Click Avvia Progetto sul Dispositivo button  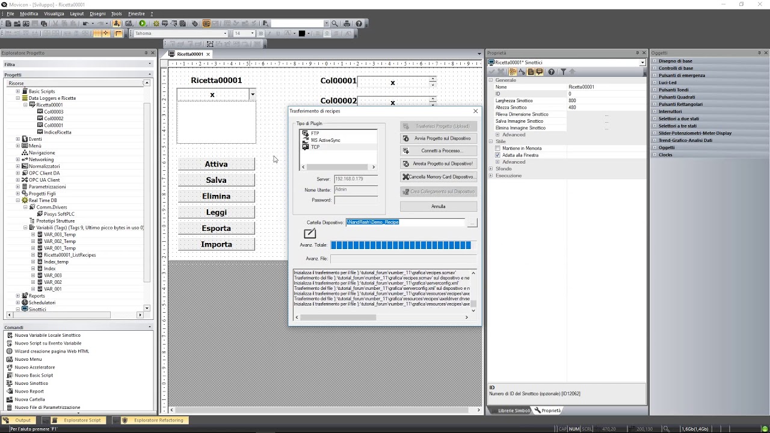tap(439, 138)
